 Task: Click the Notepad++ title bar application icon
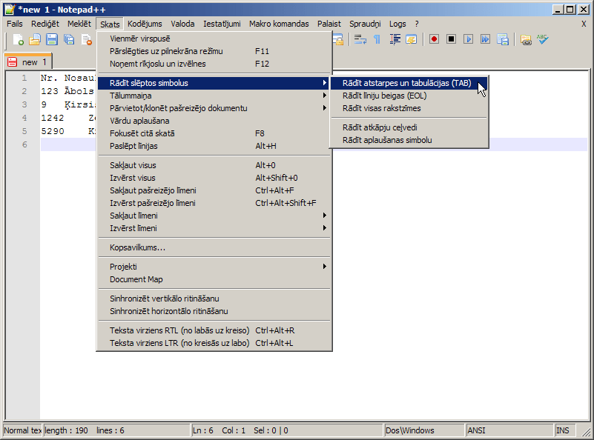coord(10,9)
